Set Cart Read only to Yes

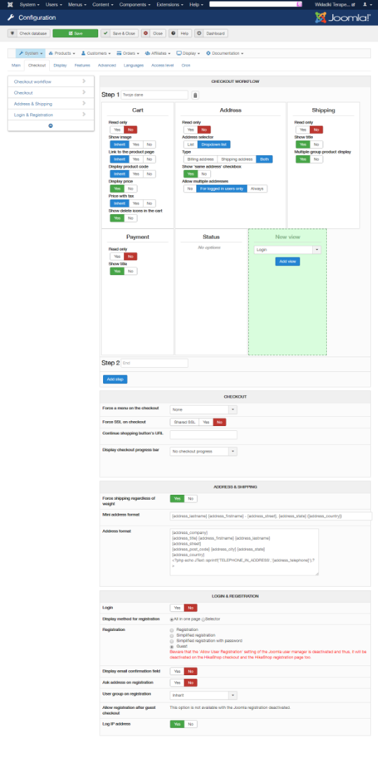point(117,130)
